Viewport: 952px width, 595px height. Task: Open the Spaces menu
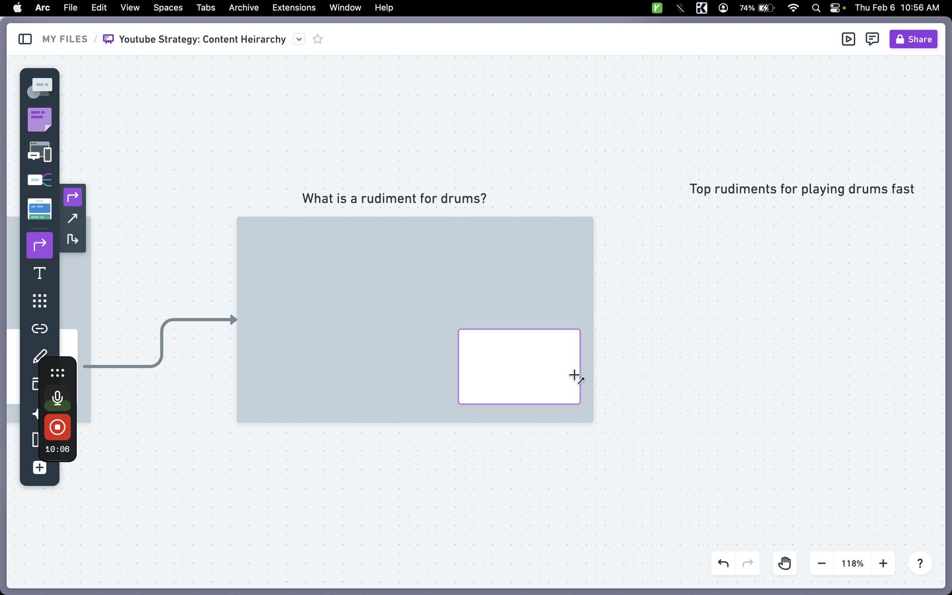[x=168, y=8]
